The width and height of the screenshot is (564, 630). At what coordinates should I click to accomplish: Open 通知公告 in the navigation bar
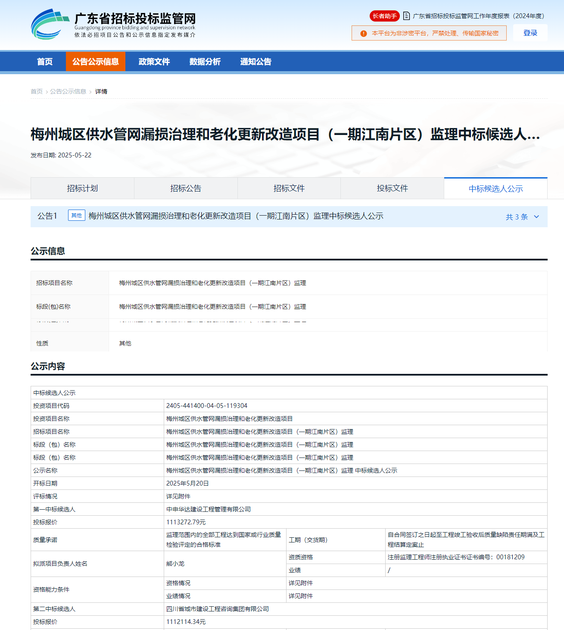coord(256,62)
